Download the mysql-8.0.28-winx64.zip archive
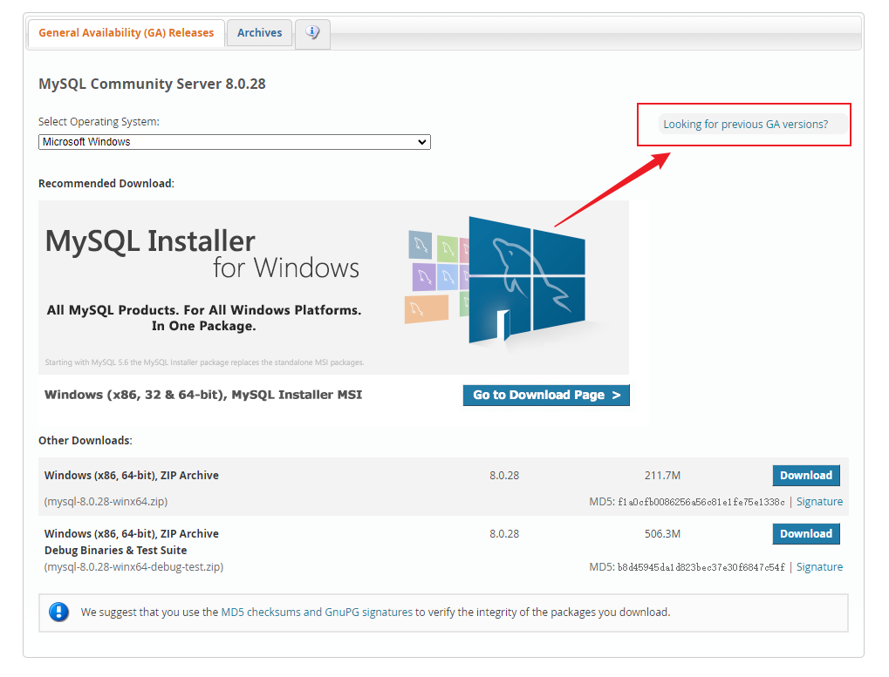Viewport: 889px width, 677px height. (805, 476)
